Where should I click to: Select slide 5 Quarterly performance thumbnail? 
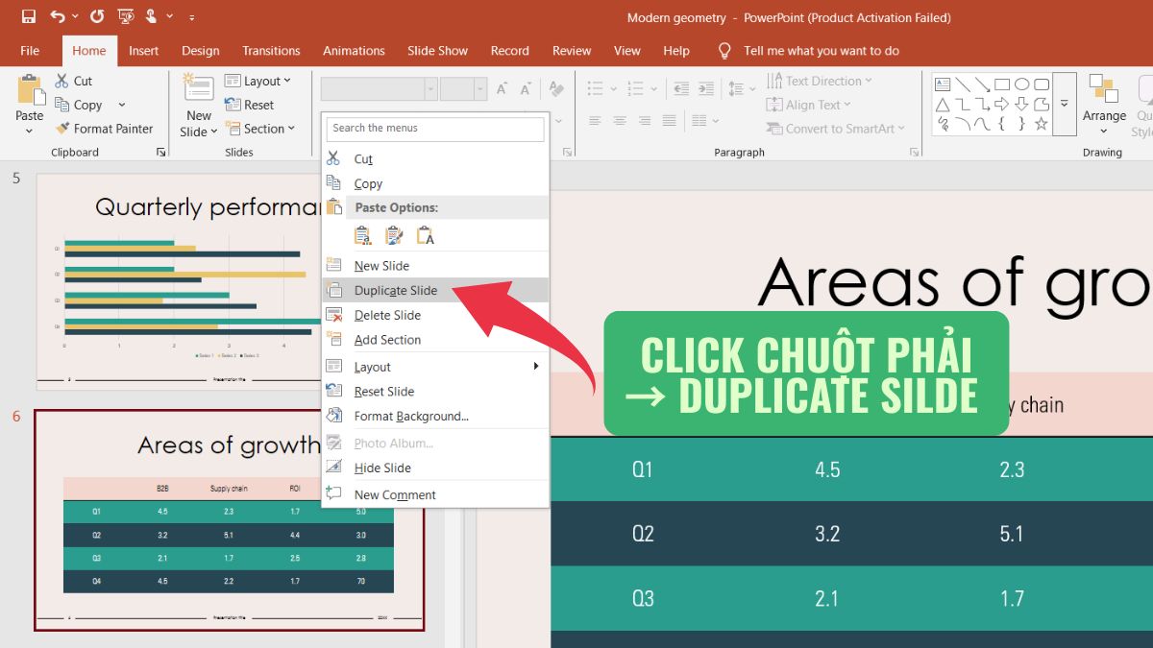178,281
